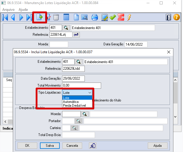Click grid scrollbar down arrow

pos(175,117)
